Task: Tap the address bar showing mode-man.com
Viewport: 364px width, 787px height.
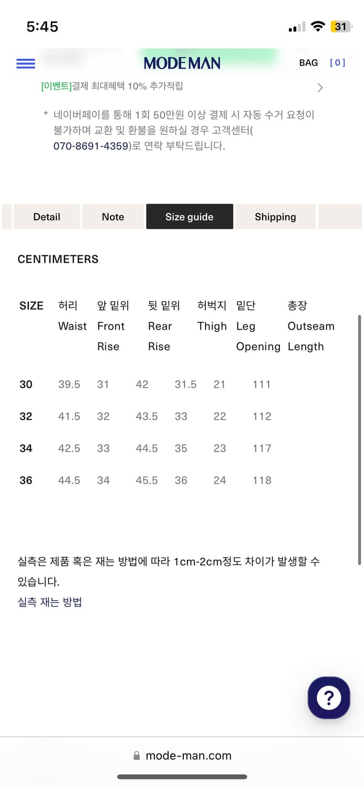Action: [x=189, y=756]
